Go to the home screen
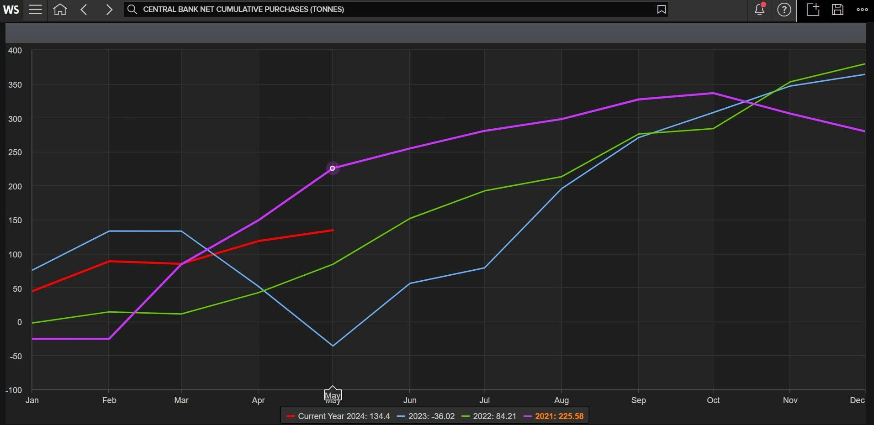Screen dimensions: 874x425 [60, 10]
